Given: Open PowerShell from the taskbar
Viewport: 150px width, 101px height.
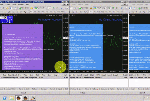Looking at the screenshot, I should pyautogui.click(x=4, y=98).
